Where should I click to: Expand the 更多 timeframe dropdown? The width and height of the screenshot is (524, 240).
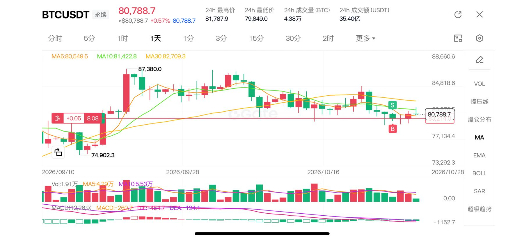coord(365,38)
